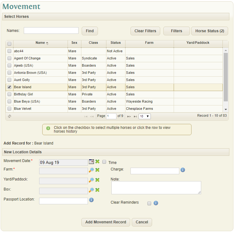The image size is (235, 234).
Task: Go to next page of grid
Action: coord(129,116)
